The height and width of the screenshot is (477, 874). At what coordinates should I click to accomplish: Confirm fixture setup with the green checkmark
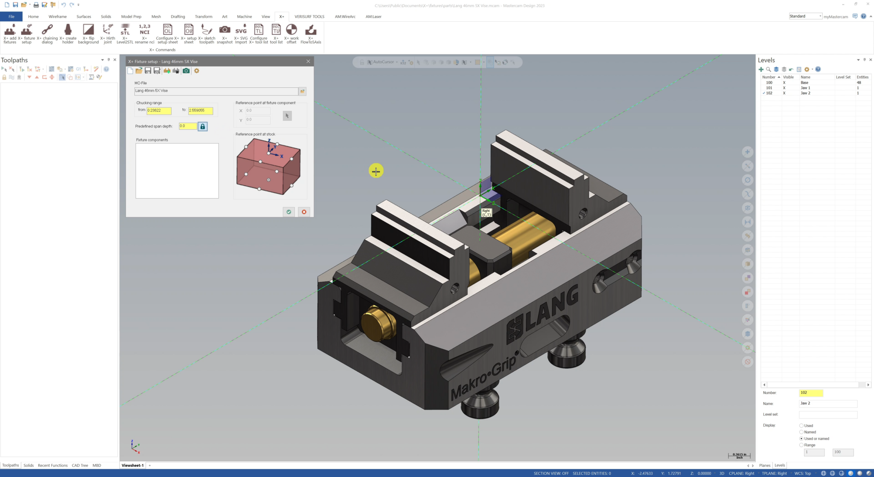tap(288, 212)
